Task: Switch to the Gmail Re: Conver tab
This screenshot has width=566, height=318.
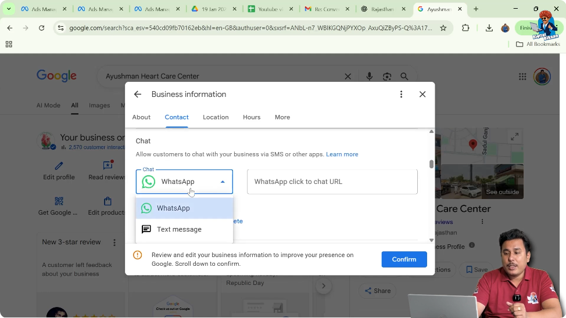Action: [327, 9]
